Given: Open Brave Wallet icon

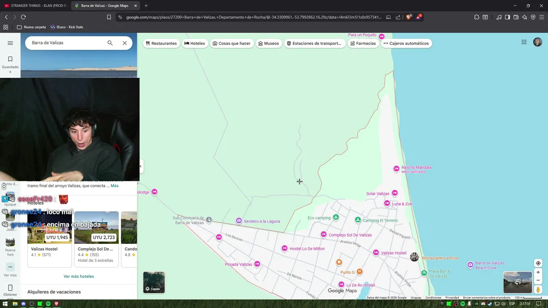Looking at the screenshot, I should 516,17.
